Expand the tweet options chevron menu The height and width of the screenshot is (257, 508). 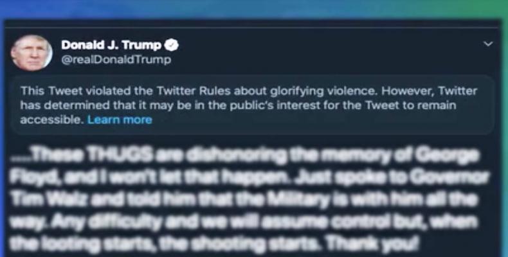click(x=488, y=44)
